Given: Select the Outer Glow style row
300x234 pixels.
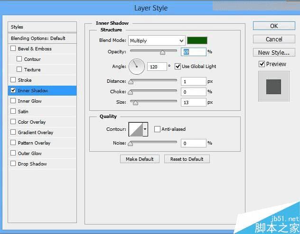Looking at the screenshot, I should click(42, 153).
